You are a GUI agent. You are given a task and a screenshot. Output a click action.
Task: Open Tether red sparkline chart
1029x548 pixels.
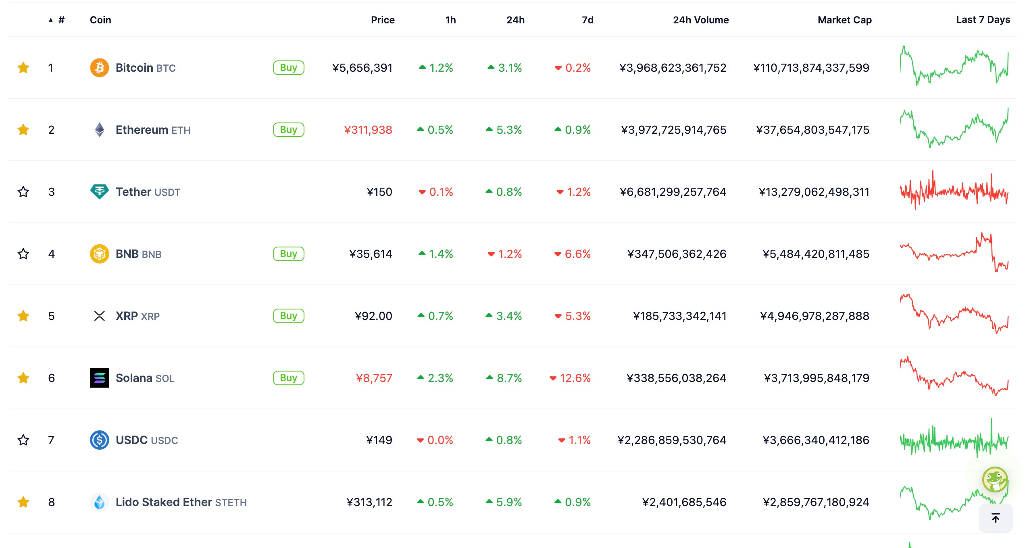954,190
